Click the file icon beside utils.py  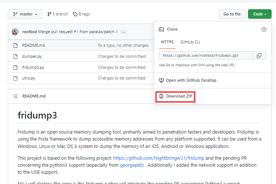[15, 78]
